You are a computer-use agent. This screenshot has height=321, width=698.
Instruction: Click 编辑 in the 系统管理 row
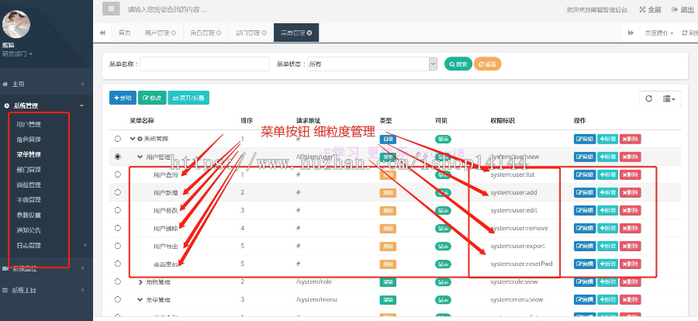(585, 139)
